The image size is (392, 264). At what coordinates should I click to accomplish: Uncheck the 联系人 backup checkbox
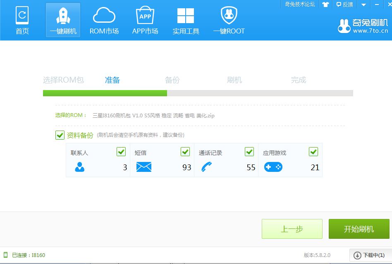[121, 152]
